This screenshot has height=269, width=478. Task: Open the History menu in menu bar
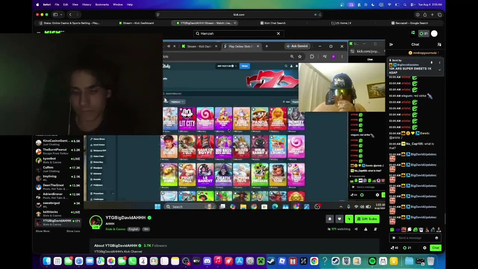[x=87, y=4]
